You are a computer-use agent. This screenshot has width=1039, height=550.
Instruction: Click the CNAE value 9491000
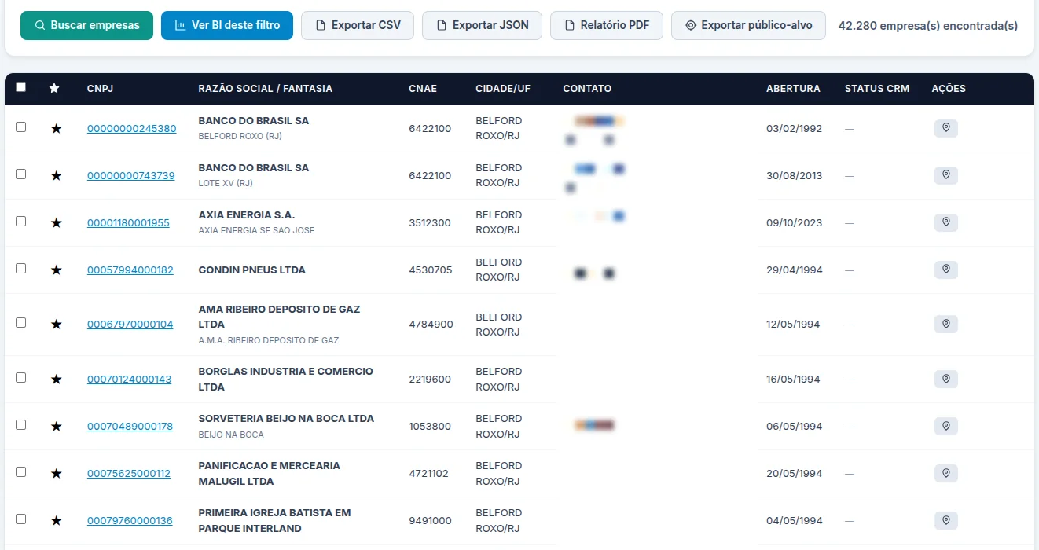click(430, 520)
